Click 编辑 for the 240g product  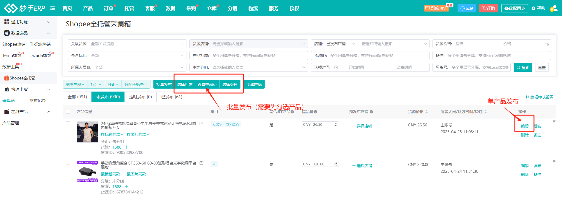pyautogui.click(x=525, y=126)
